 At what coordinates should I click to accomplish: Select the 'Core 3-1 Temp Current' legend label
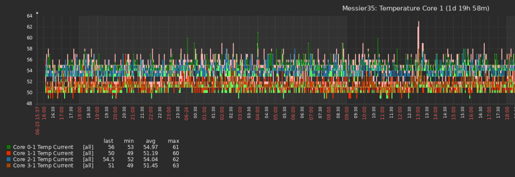pyautogui.click(x=43, y=166)
